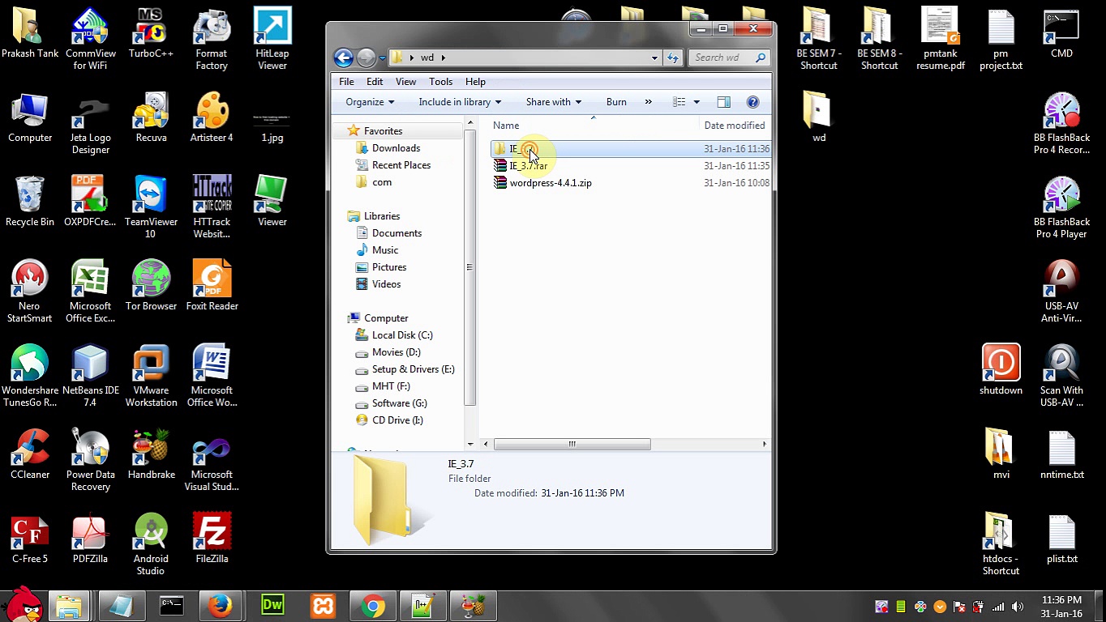
Task: Select the shutdown desktop shortcut
Action: pyautogui.click(x=1001, y=370)
